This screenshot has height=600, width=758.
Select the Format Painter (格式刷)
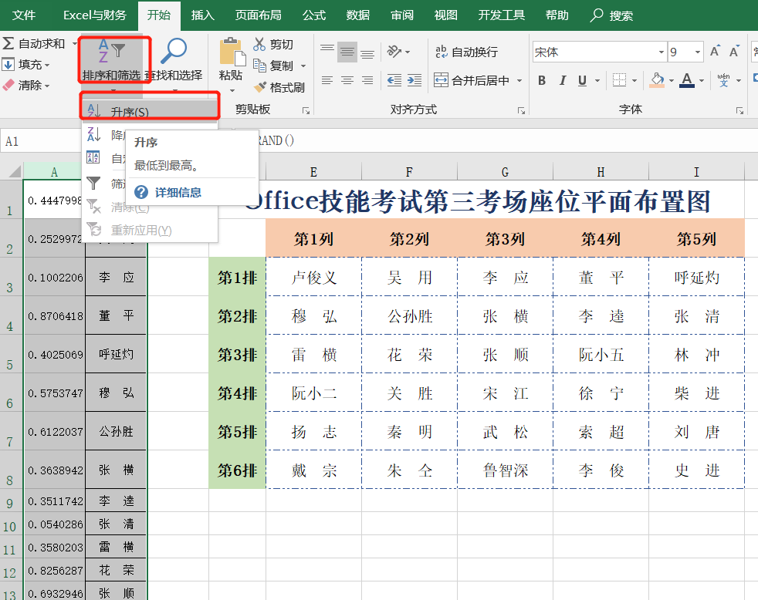[279, 87]
